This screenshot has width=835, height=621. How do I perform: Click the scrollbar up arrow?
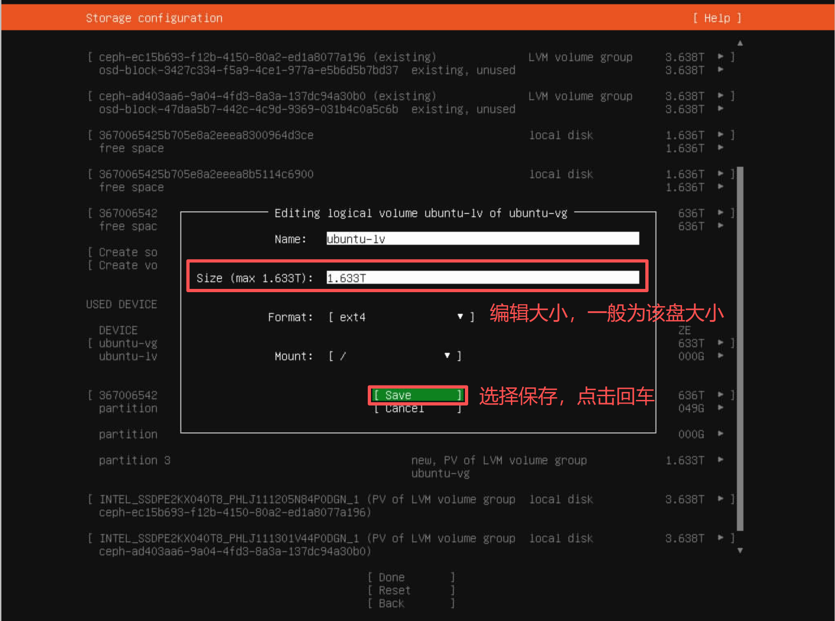[740, 43]
